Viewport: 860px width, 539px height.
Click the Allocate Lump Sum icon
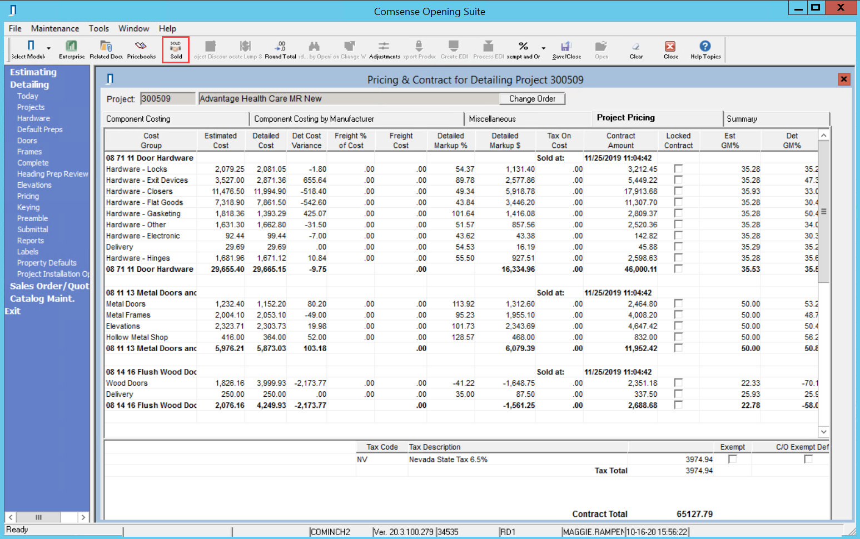coord(245,49)
